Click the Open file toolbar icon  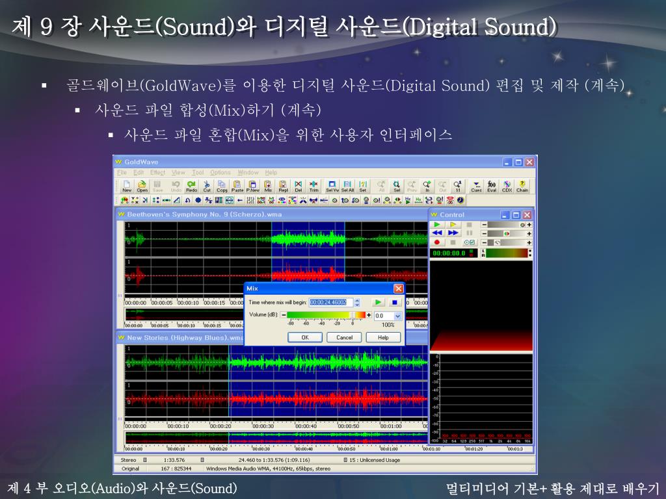click(142, 186)
